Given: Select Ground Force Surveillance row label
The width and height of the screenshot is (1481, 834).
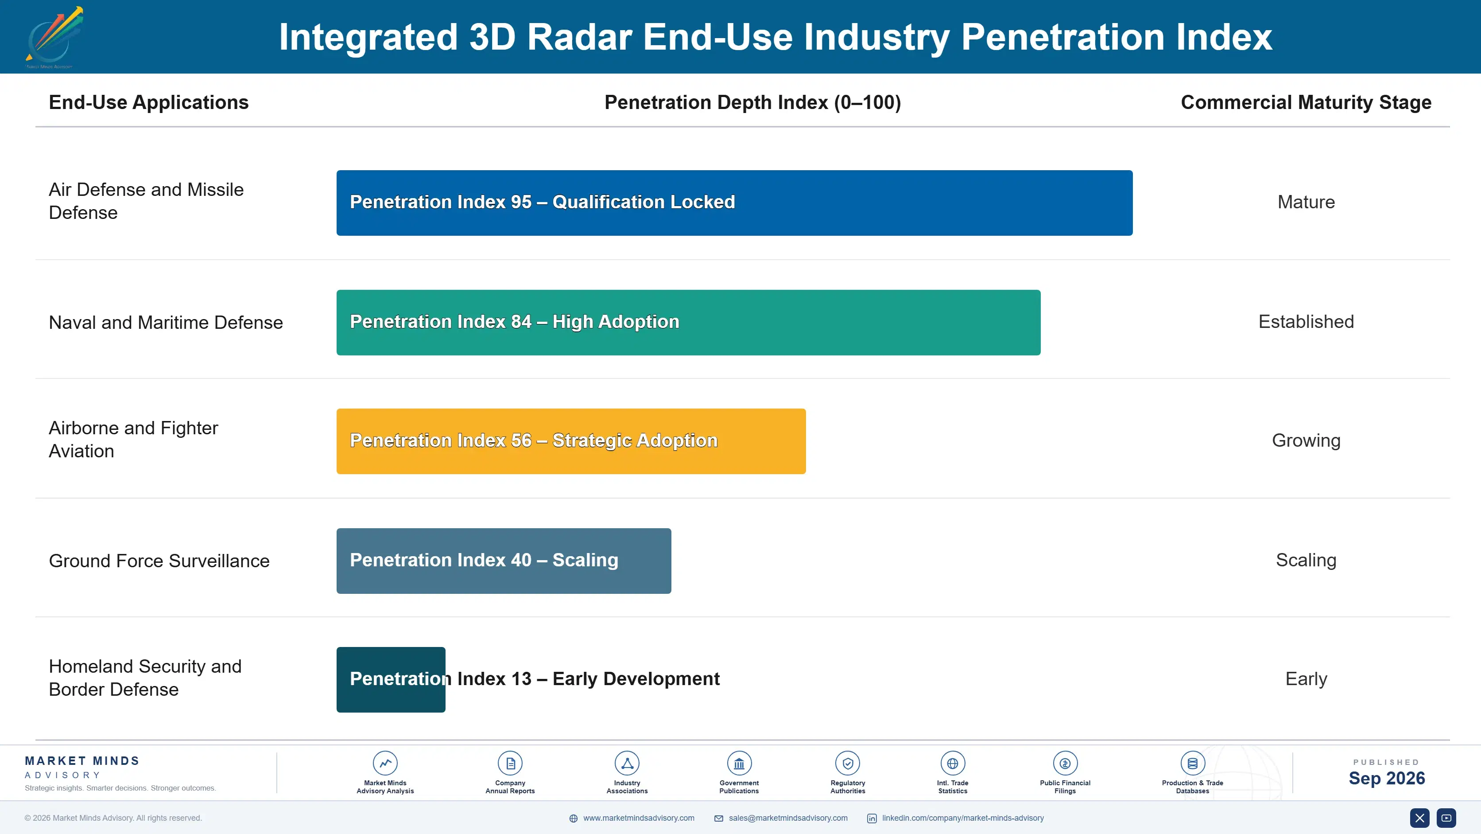Looking at the screenshot, I should [159, 561].
